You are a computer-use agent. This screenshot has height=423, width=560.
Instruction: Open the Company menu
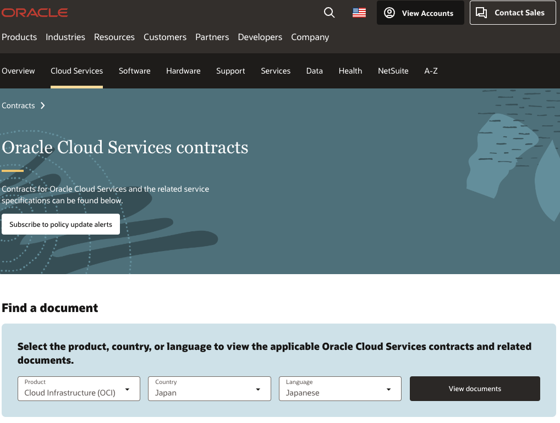(310, 37)
